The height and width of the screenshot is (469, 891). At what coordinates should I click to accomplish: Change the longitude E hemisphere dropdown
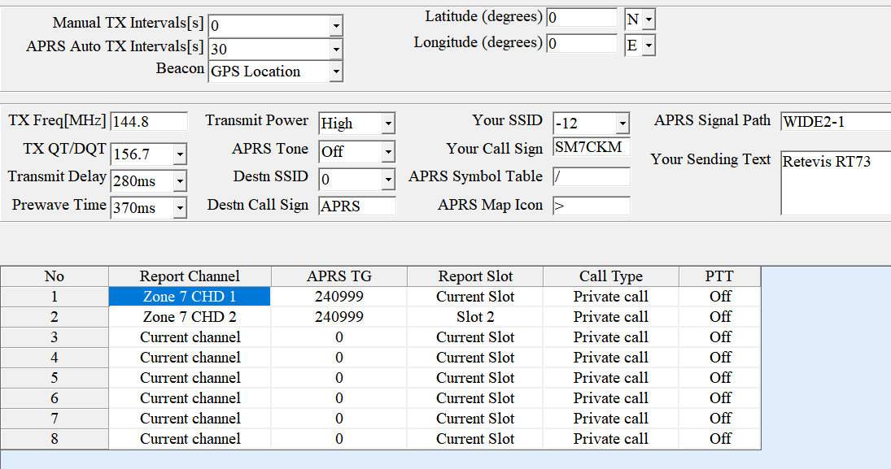click(x=649, y=46)
